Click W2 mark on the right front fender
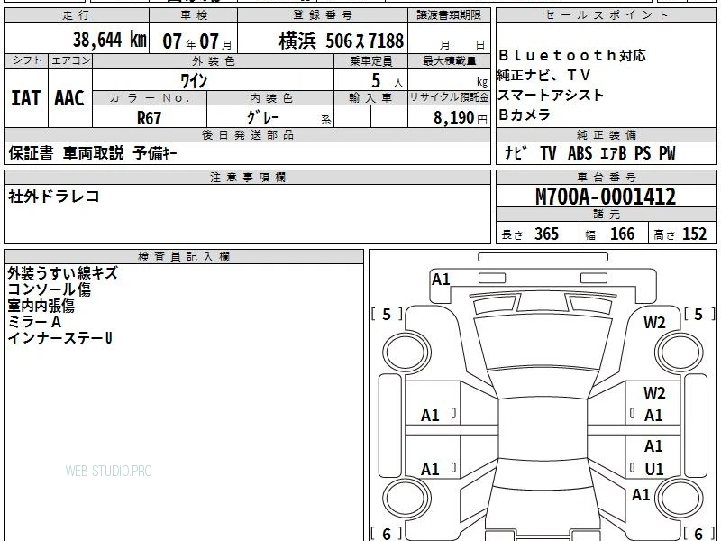The height and width of the screenshot is (541, 721). pyautogui.click(x=654, y=323)
